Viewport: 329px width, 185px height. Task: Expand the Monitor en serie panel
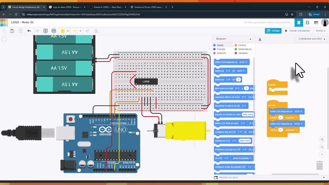[x=324, y=178]
